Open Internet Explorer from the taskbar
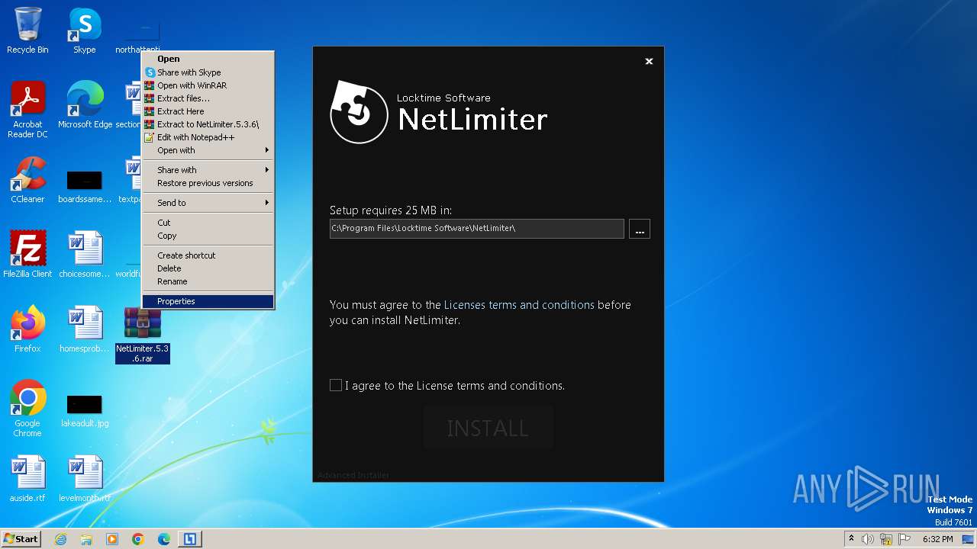977x549 pixels. (60, 539)
